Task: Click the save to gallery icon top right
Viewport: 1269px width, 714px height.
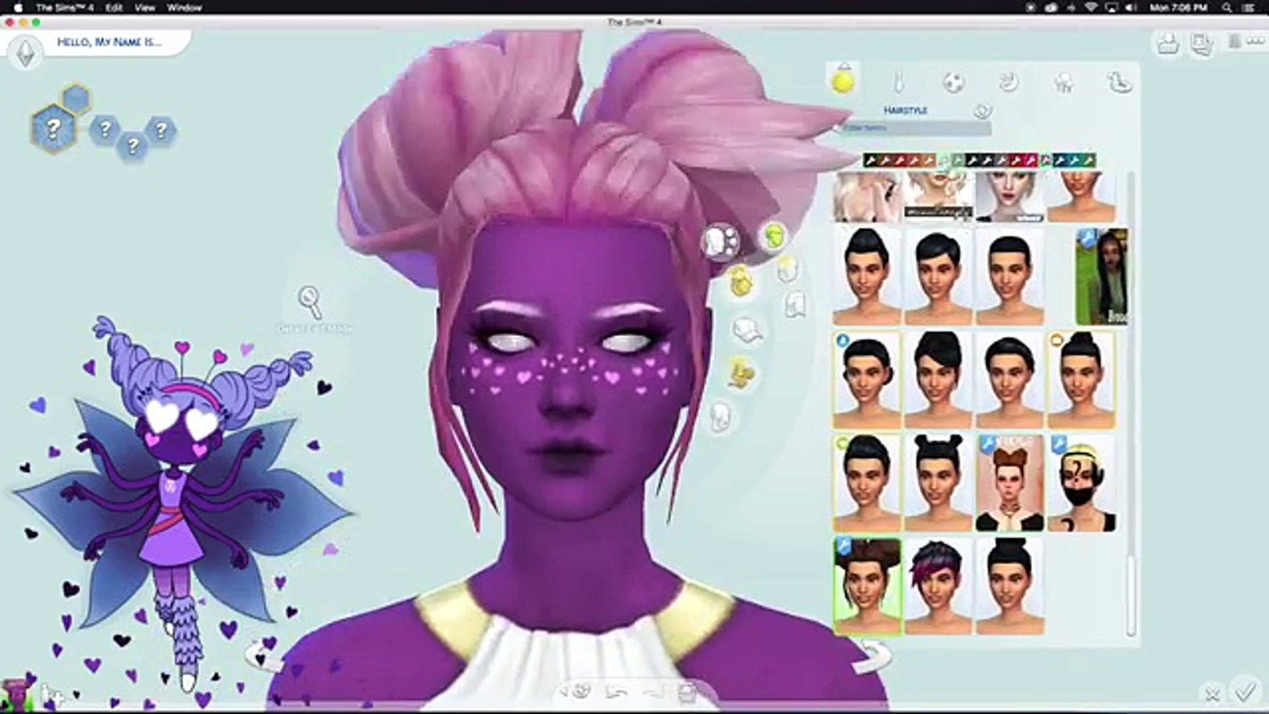Action: tap(1169, 44)
